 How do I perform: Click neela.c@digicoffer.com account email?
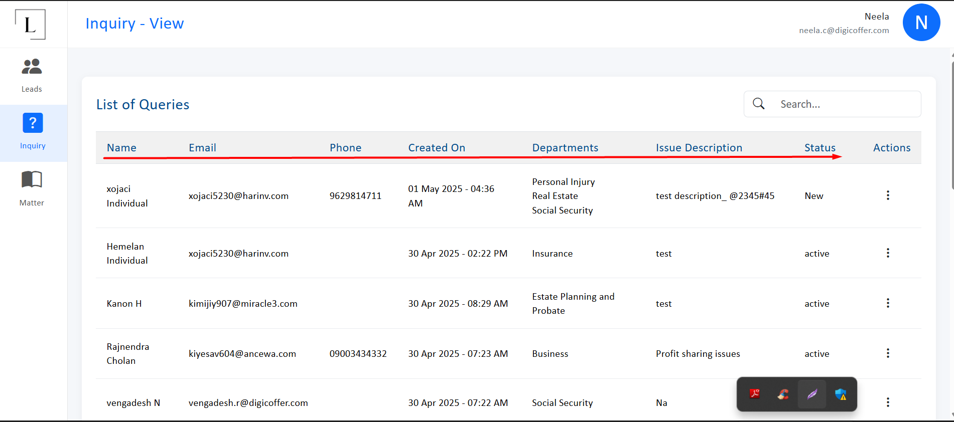tap(844, 30)
